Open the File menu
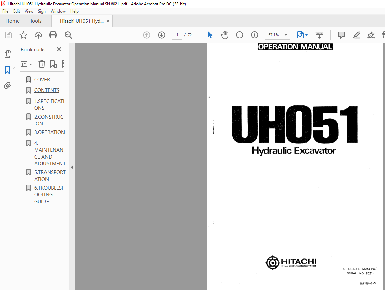The image size is (385, 290). [5, 11]
